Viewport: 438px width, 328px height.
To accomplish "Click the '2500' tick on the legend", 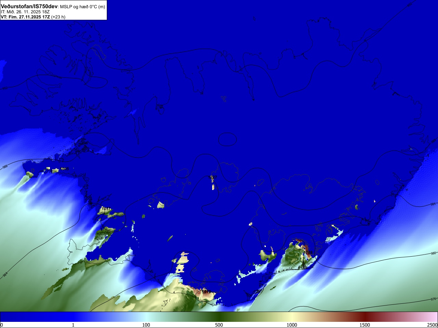I will pos(432,325).
